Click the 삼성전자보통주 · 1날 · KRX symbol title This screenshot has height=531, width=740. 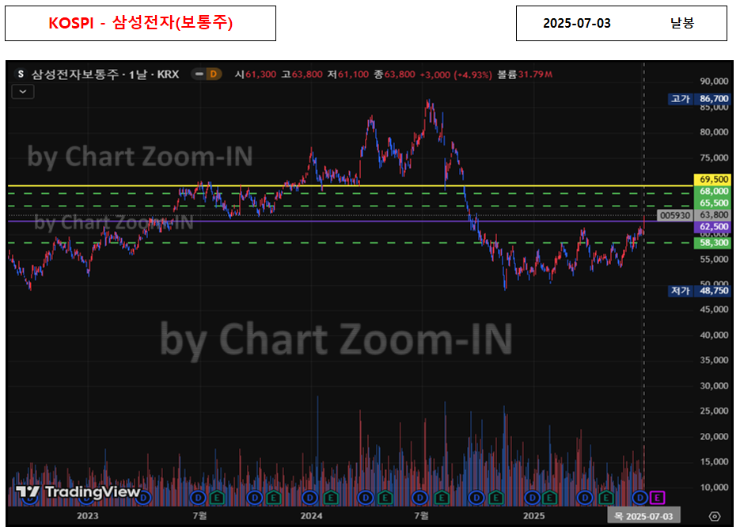pyautogui.click(x=104, y=74)
